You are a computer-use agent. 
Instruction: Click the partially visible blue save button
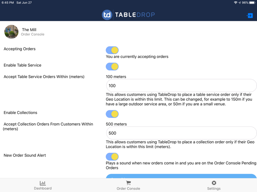(x=181, y=176)
